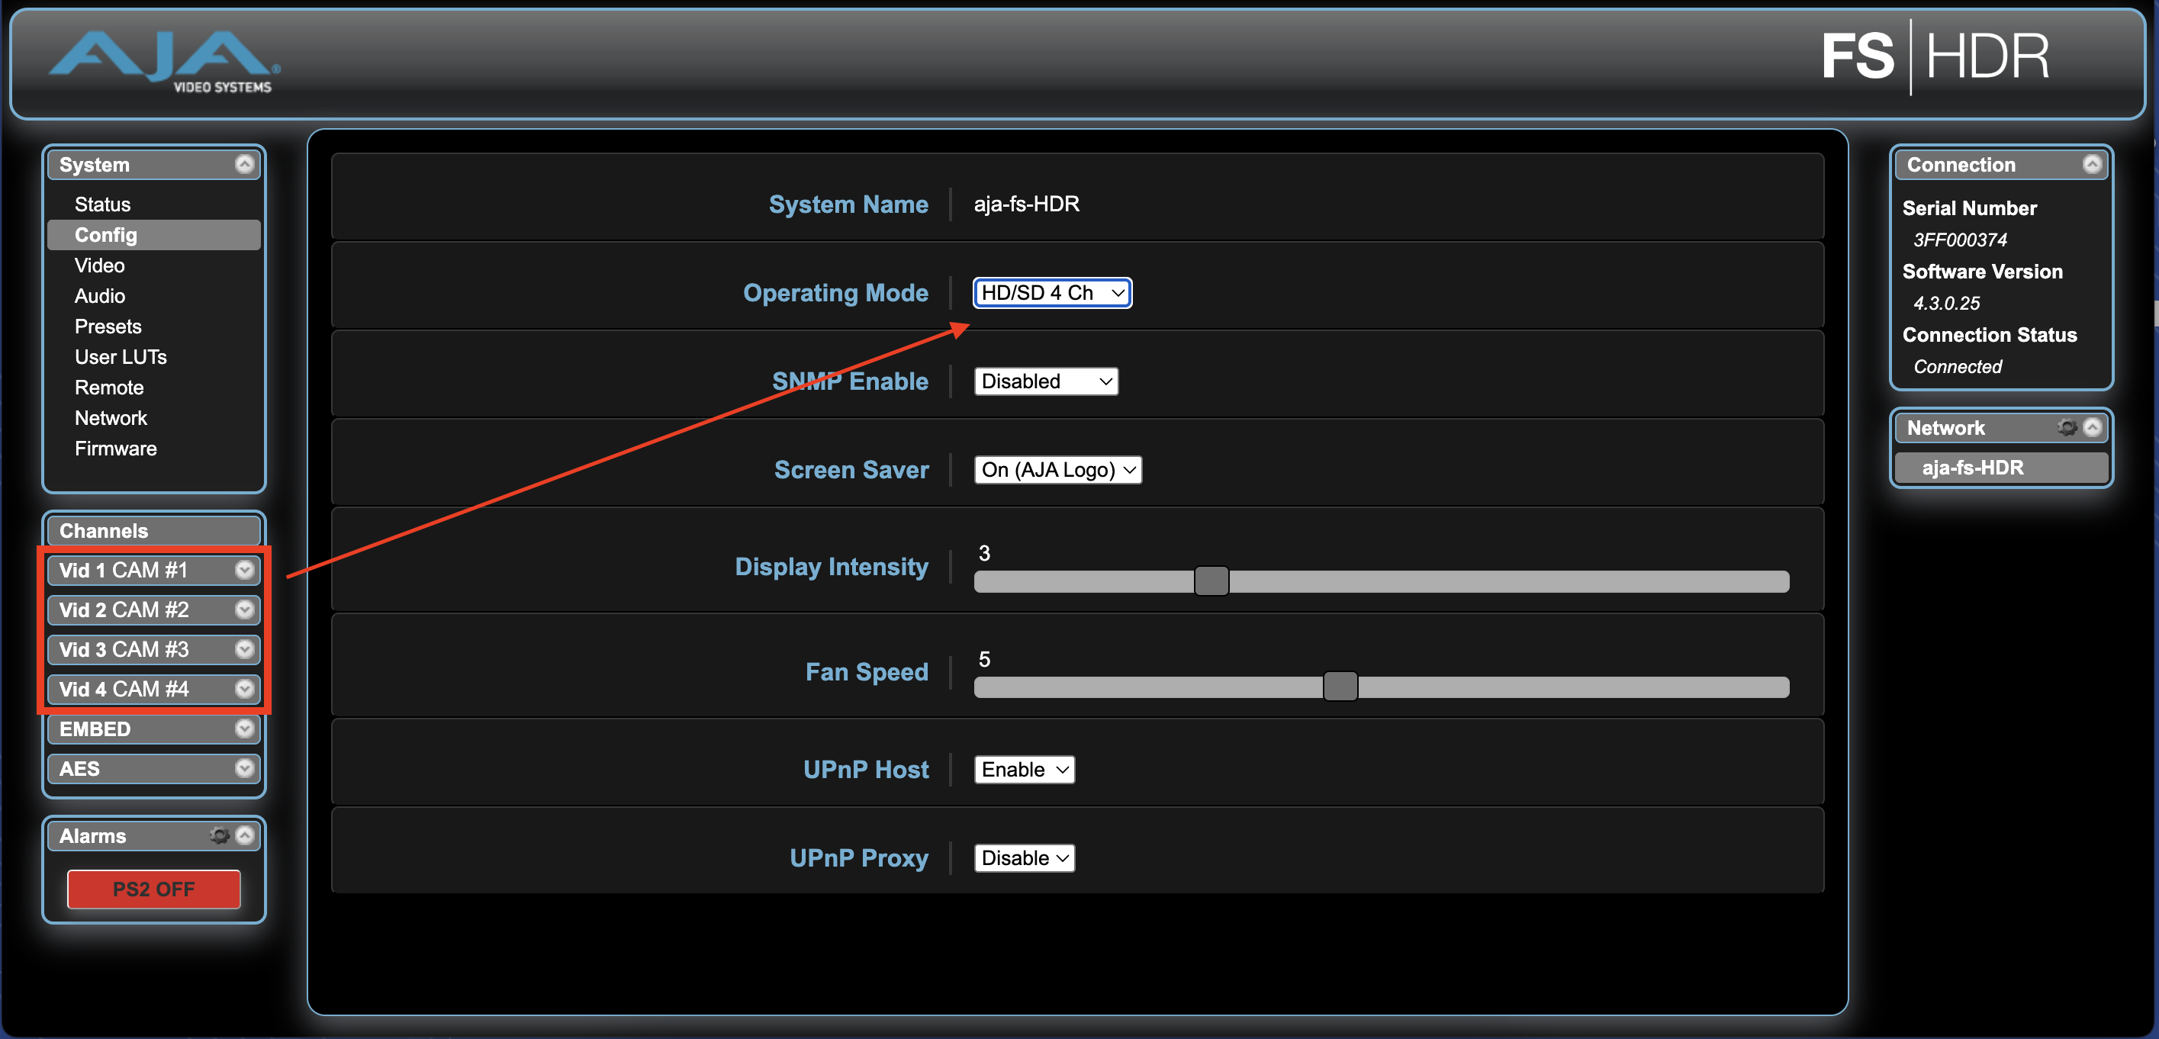Expand the Vid 3 CAM #3 channel
Screen dimensions: 2159x1039
244,649
